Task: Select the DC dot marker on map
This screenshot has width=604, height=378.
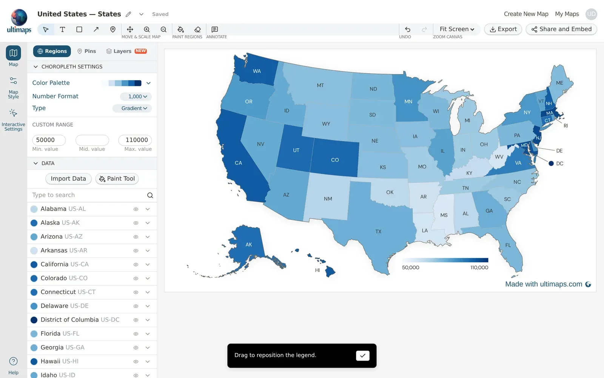Action: 551,164
